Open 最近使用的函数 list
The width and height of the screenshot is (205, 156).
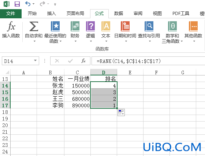[55, 32]
